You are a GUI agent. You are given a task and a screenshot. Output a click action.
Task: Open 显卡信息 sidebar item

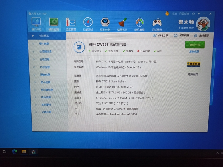click(45, 82)
